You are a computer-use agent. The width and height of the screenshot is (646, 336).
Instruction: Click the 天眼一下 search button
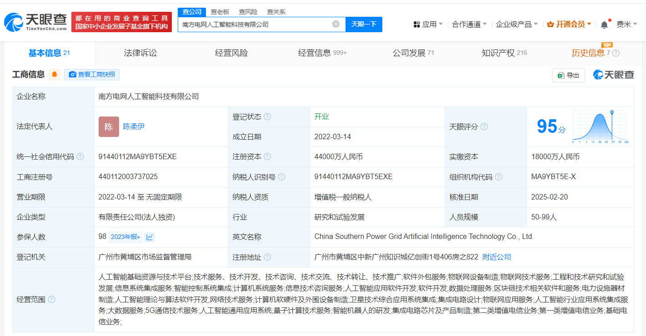(x=364, y=24)
